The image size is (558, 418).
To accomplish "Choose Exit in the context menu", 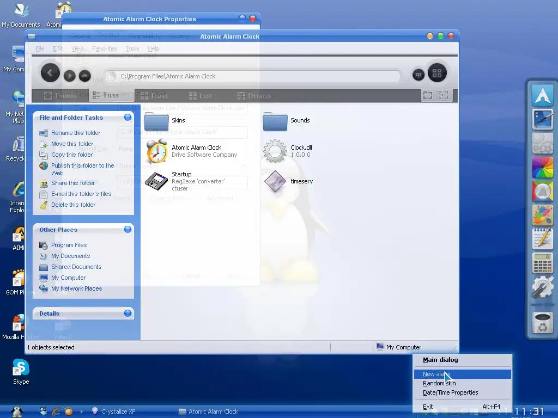I will click(462, 407).
